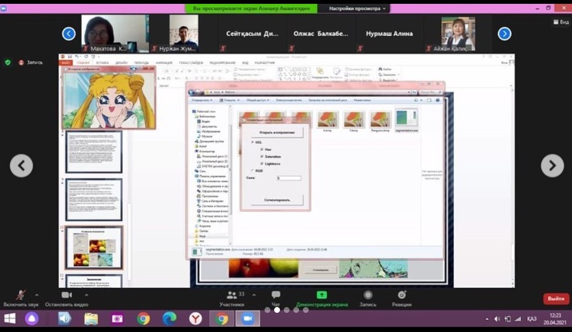Leave the meeting with red Выйти button

tap(556, 298)
